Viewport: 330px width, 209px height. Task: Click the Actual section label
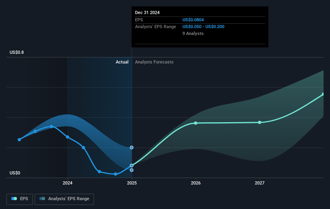[122, 62]
